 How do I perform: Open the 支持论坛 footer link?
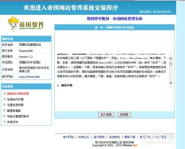pyautogui.click(x=84, y=137)
